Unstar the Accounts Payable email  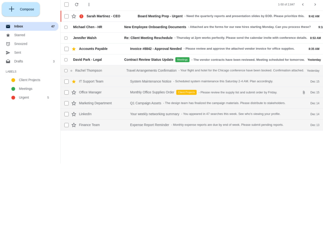click(x=74, y=49)
